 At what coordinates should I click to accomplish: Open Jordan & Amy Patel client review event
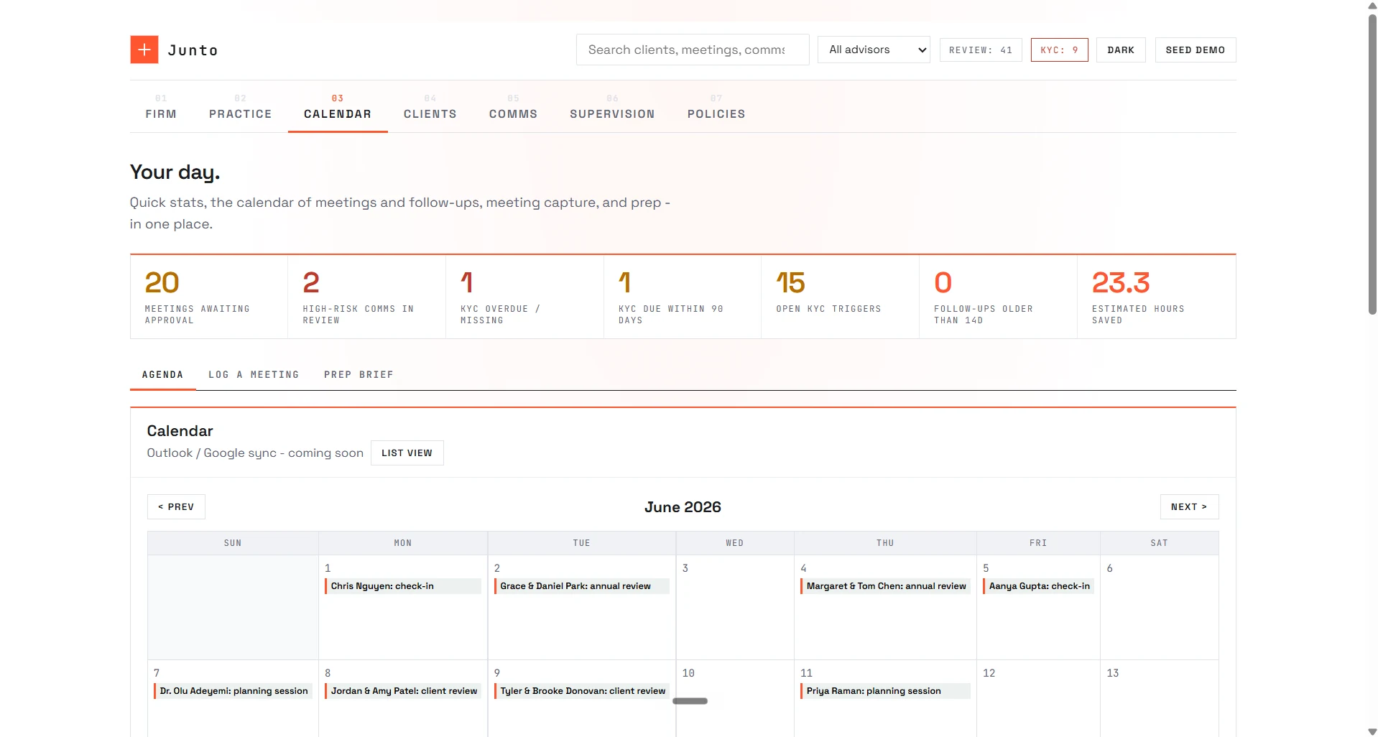(x=403, y=691)
